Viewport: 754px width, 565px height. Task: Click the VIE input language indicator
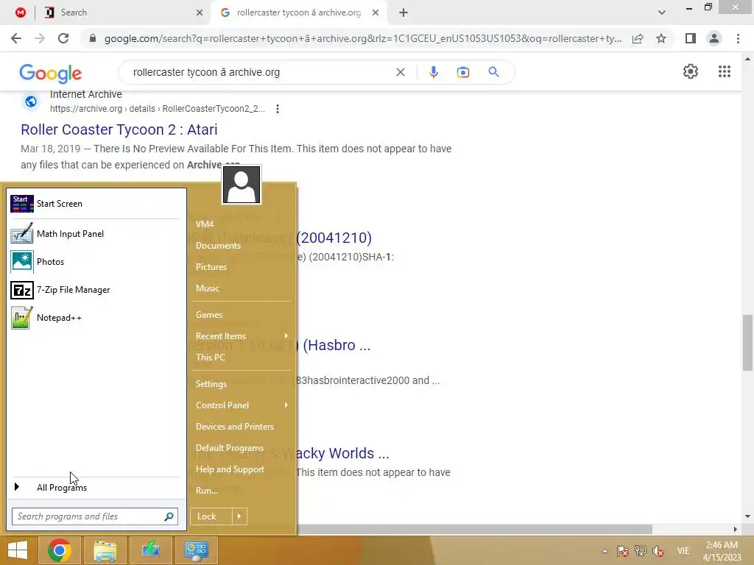tap(683, 551)
